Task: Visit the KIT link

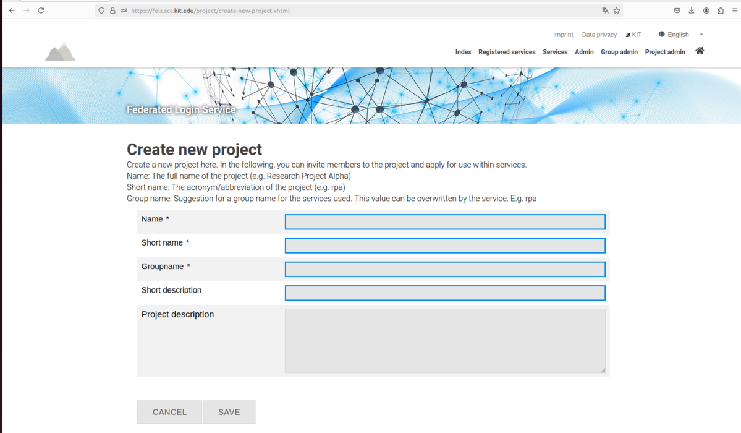Action: 633,35
